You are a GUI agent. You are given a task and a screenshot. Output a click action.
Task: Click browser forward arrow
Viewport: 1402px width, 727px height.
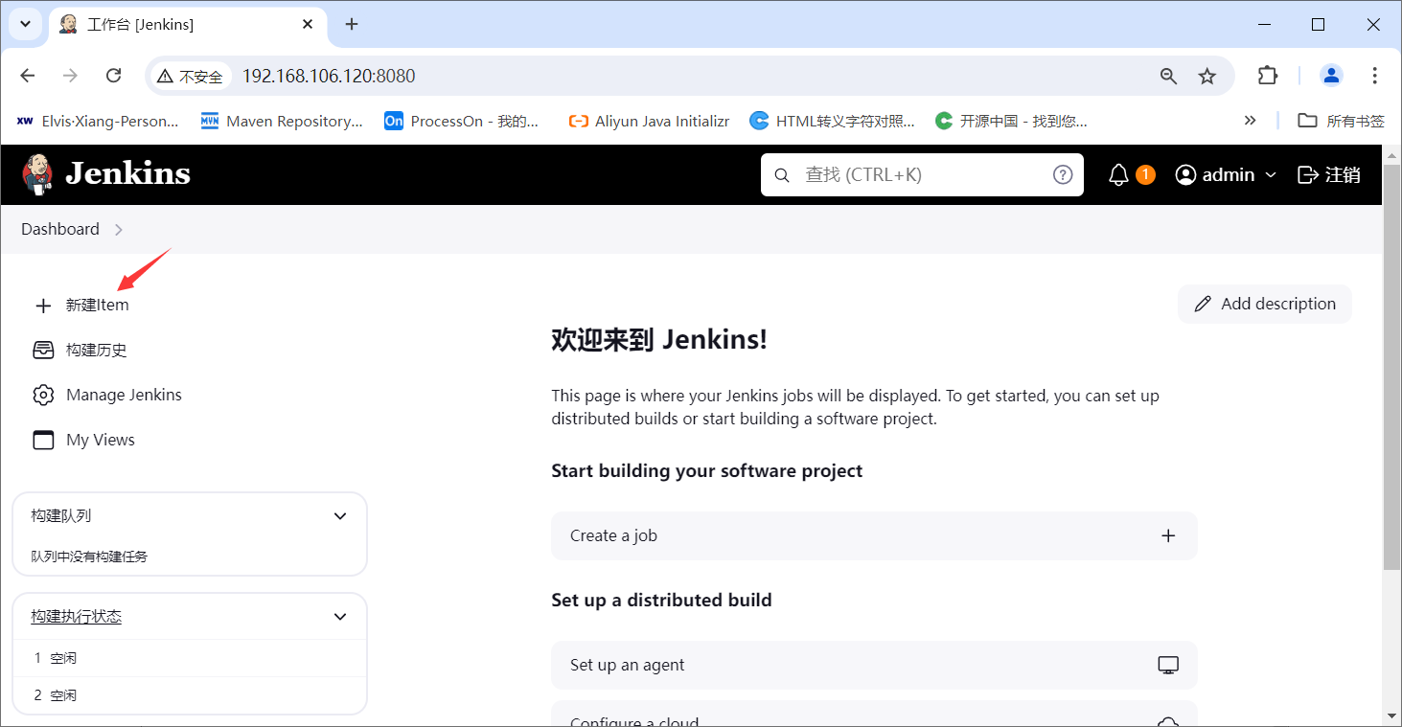[x=70, y=76]
